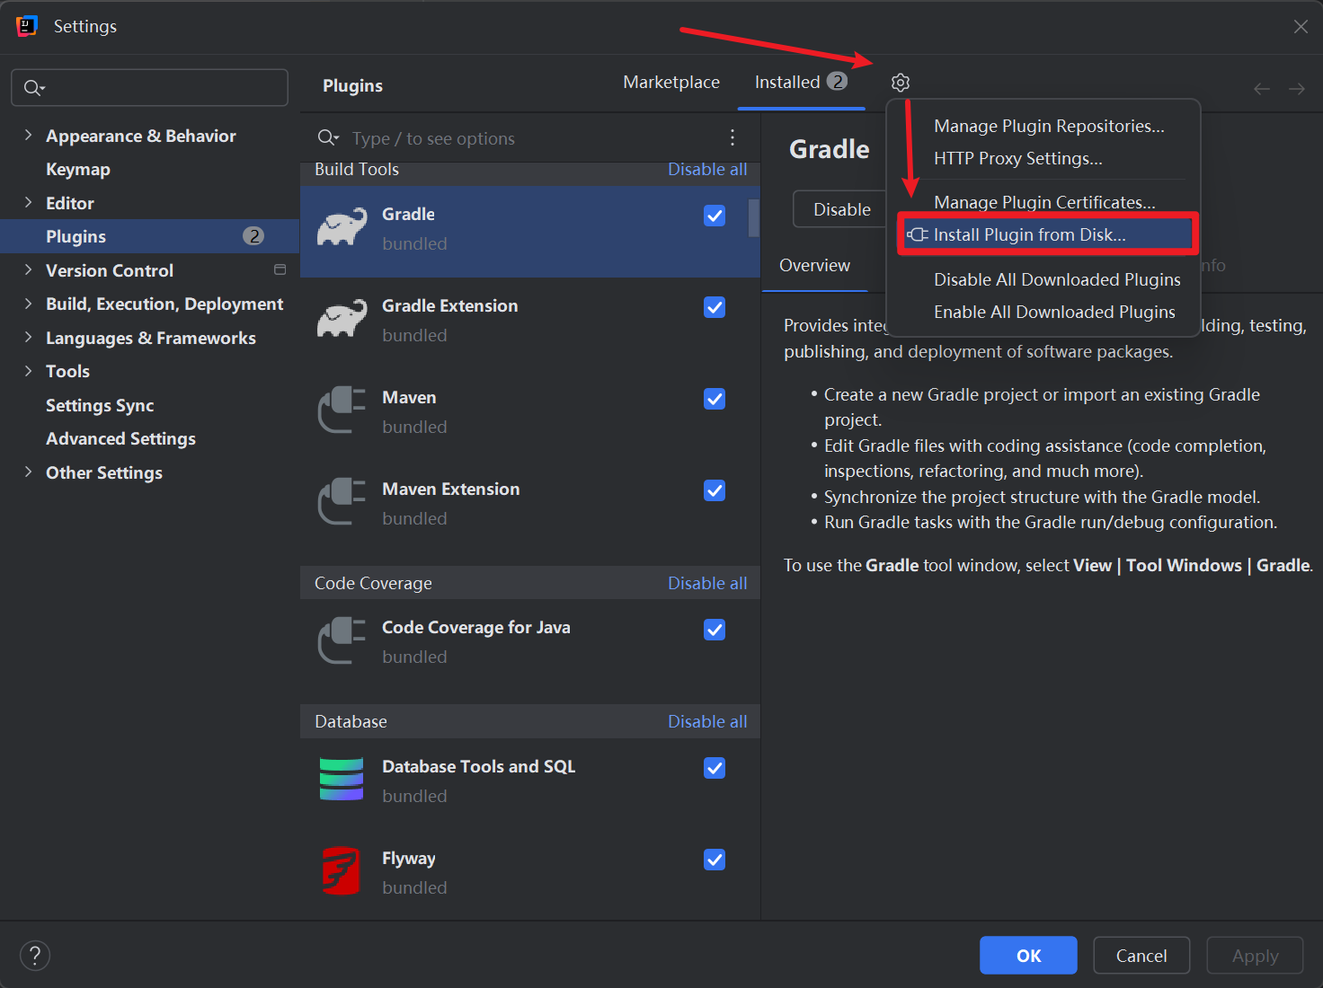This screenshot has width=1323, height=988.
Task: Expand the Tools settings node
Action: click(28, 370)
